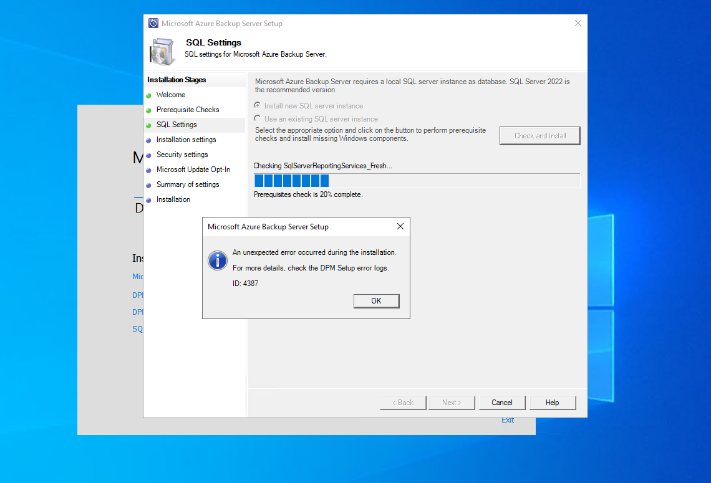Image resolution: width=711 pixels, height=483 pixels.
Task: Click the 'ID: 4387' error code text
Action: pyautogui.click(x=245, y=284)
